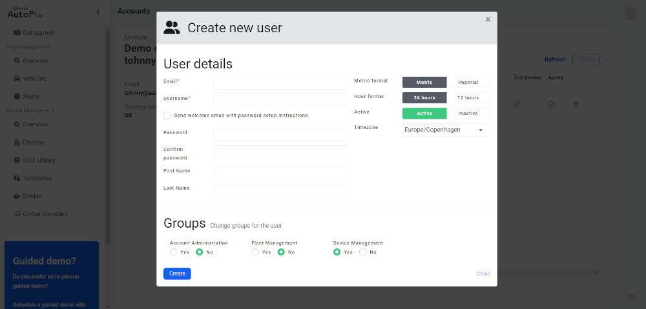This screenshot has width=646, height=309.
Task: Focus the Username input field
Action: (x=280, y=100)
